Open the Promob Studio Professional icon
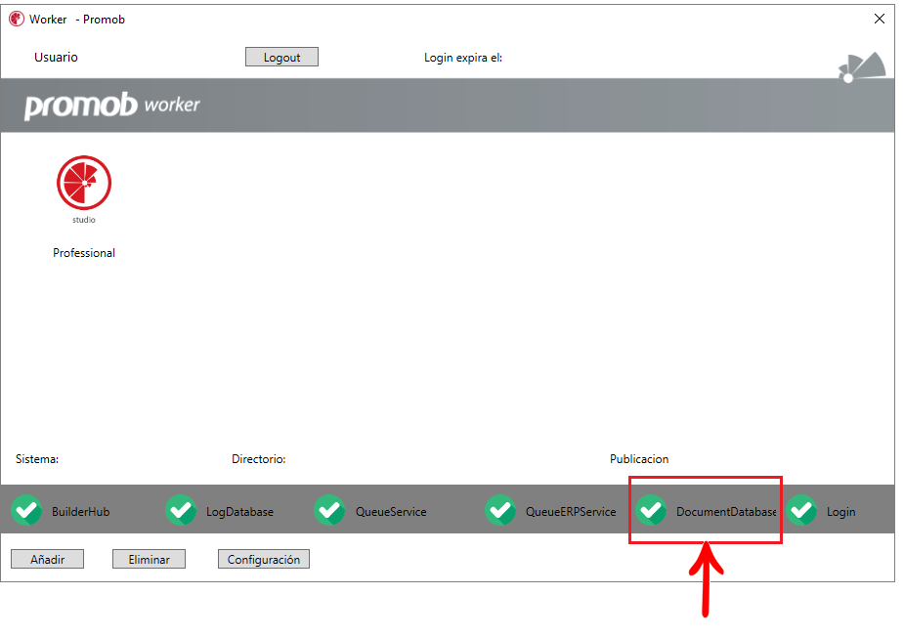The width and height of the screenshot is (904, 637). (x=84, y=190)
